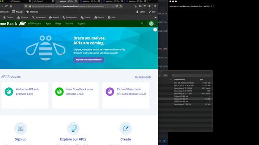Click Explore API Documentation button
This screenshot has width=259, height=145.
click(x=89, y=60)
